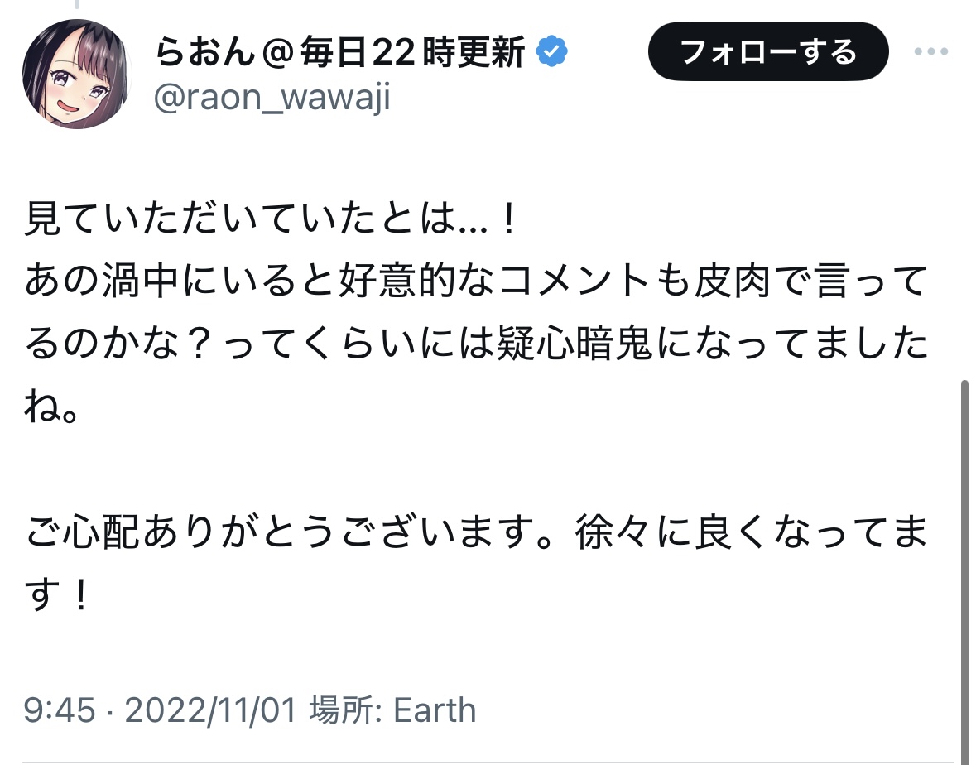Viewport: 976px width, 765px height.
Task: Open the @raon_wawaji handle link
Action: [x=272, y=98]
